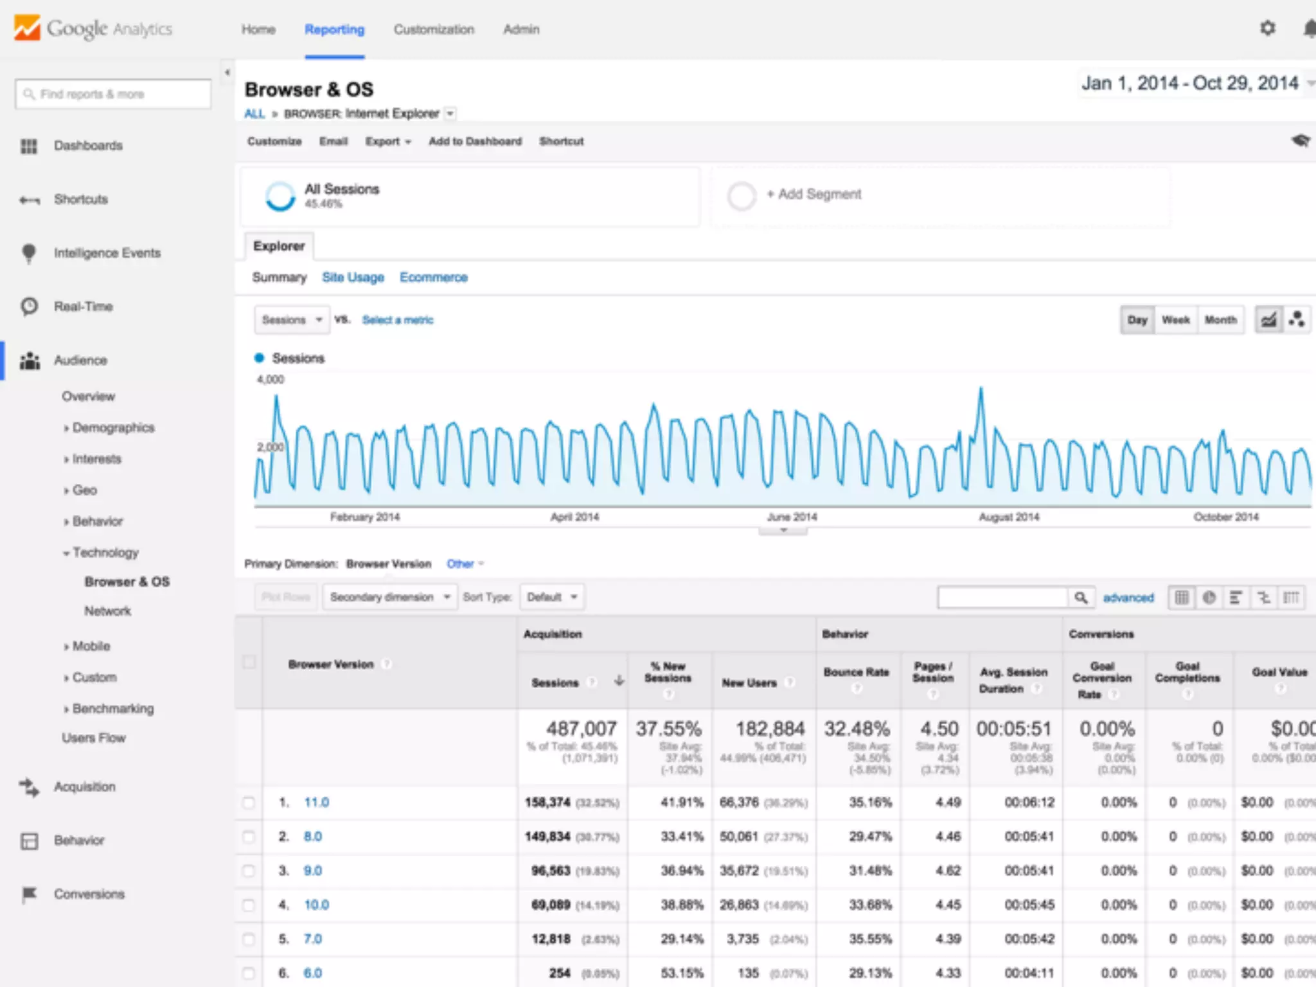This screenshot has width=1316, height=987.
Task: Open the settings gear icon
Action: tap(1267, 28)
